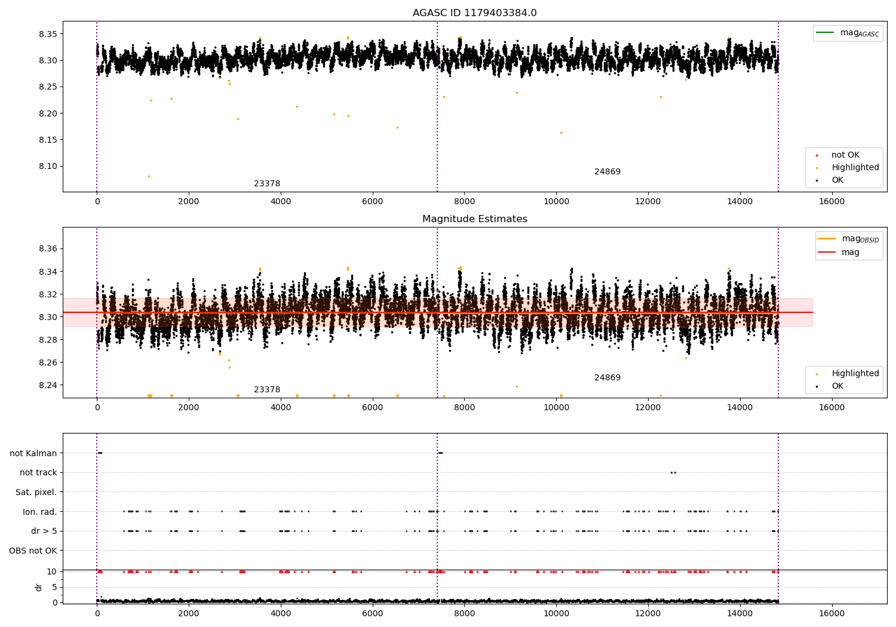
Task: Click the 'OBS not OK' row label
Action: click(x=33, y=551)
